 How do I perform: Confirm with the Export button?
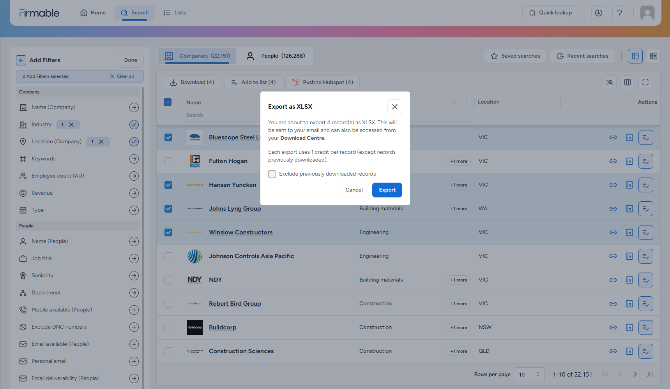point(387,190)
